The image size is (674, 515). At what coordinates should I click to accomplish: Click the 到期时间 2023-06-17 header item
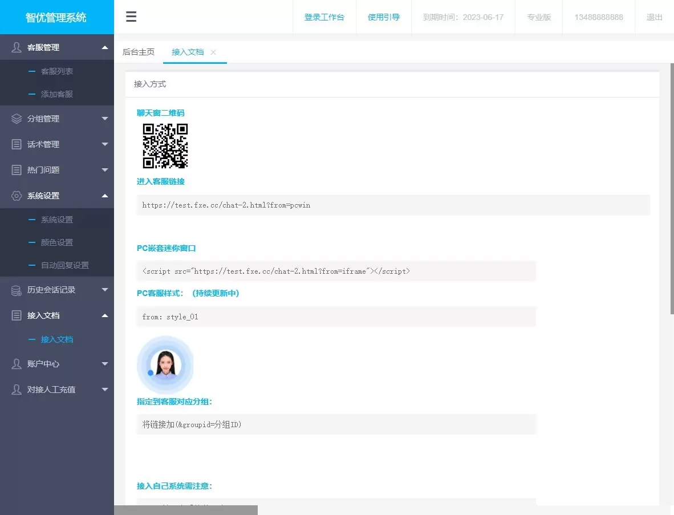pos(464,17)
